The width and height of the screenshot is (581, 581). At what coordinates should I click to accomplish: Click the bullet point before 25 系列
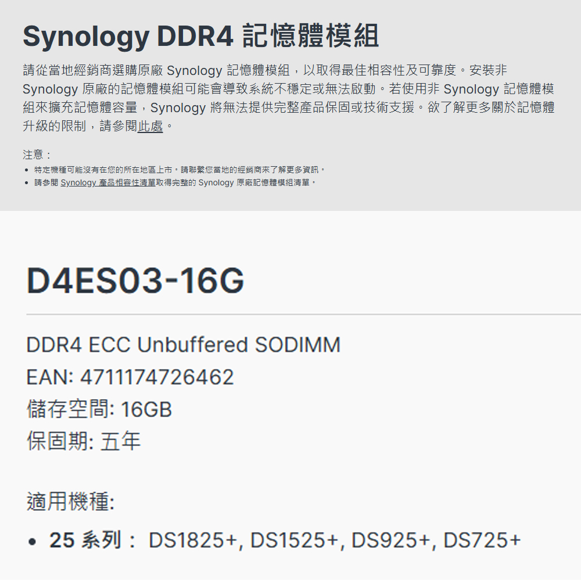click(x=33, y=541)
